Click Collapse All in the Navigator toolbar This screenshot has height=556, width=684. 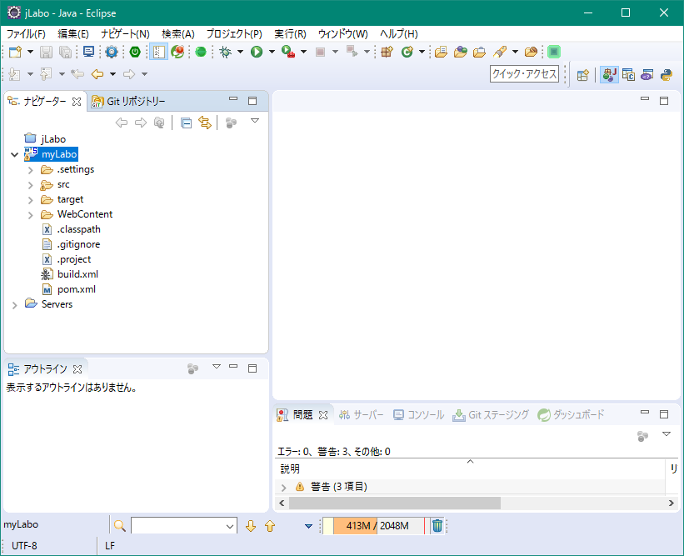coord(187,123)
